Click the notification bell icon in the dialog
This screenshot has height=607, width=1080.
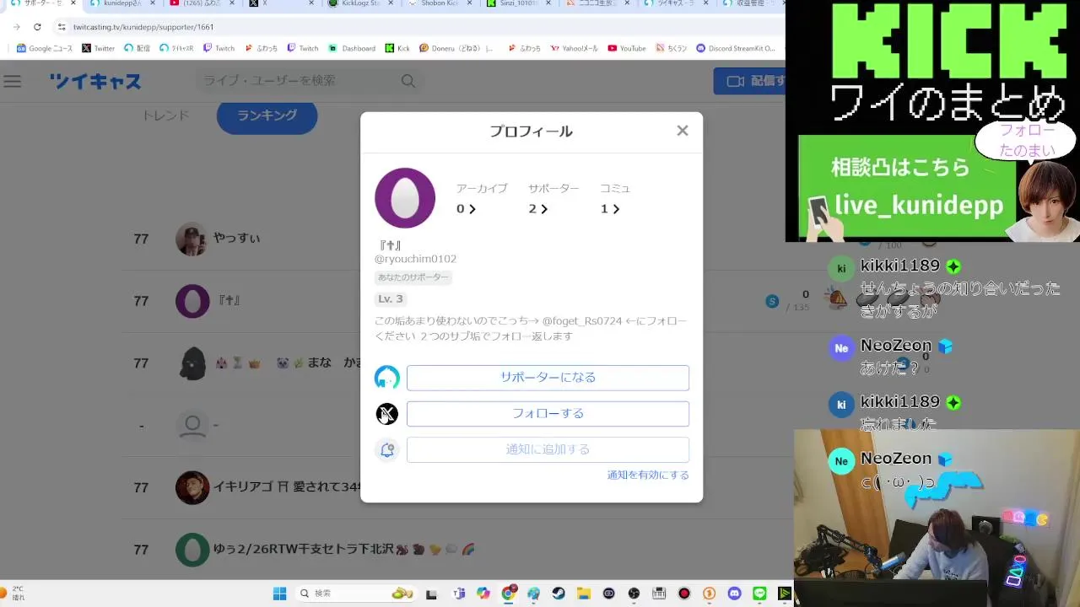tap(387, 450)
